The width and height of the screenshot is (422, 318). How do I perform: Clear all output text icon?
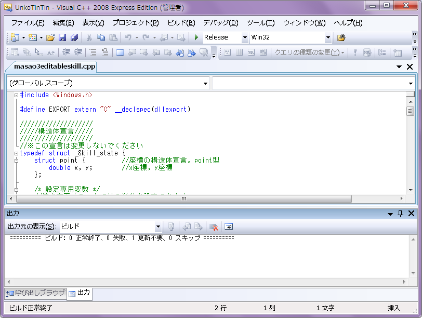coord(214,227)
